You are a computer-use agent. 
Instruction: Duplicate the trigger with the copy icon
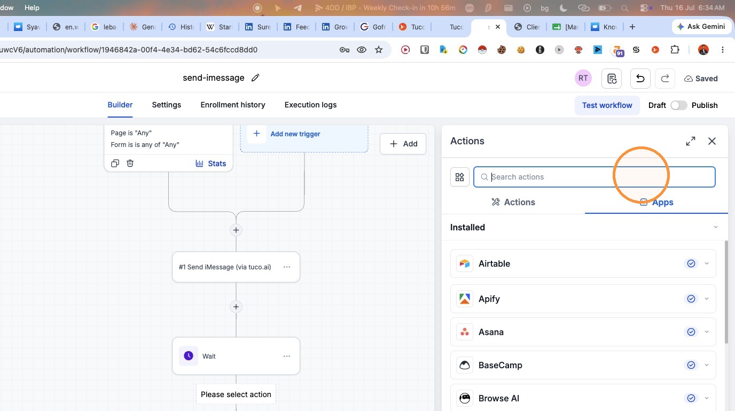[x=115, y=164]
